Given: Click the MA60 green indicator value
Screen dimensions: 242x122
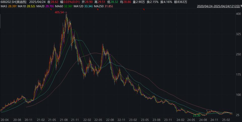Looking at the screenshot, I should pos(68,6).
